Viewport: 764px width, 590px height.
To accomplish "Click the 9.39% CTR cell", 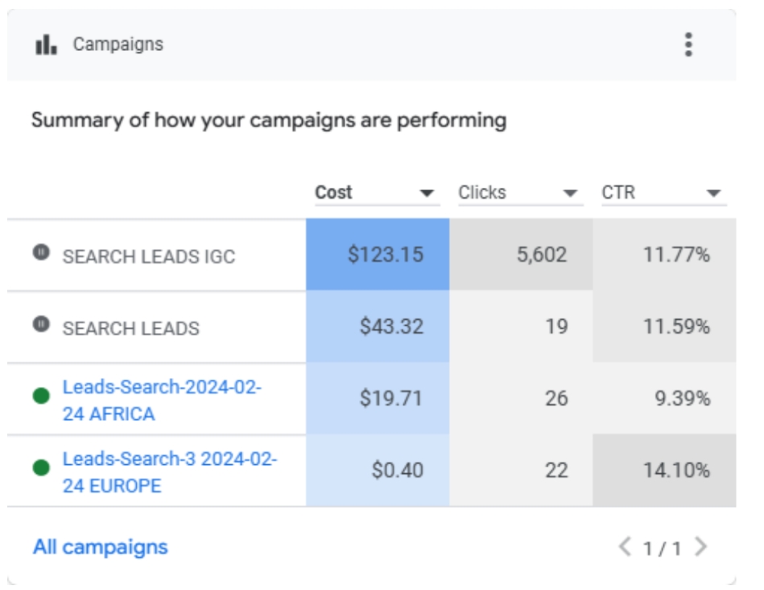I will click(664, 398).
